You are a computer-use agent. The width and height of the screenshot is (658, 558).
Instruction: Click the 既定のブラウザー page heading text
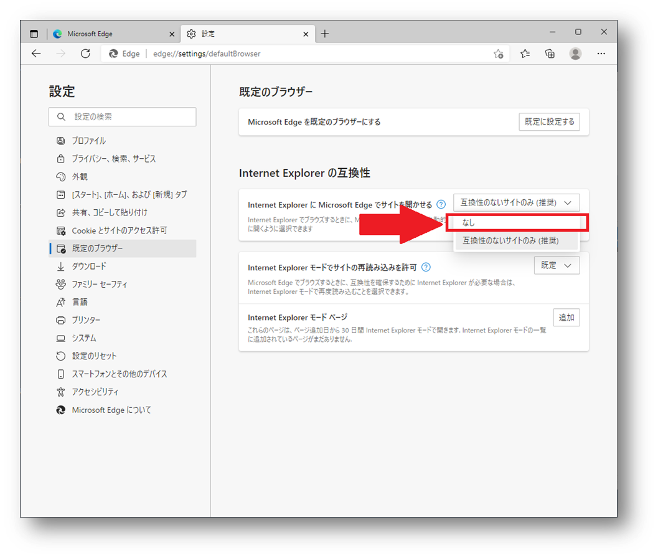[x=276, y=92]
